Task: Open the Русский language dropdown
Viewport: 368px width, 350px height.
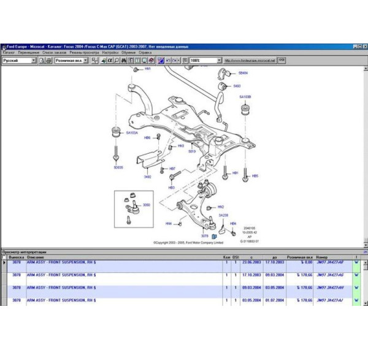Action: (34, 61)
